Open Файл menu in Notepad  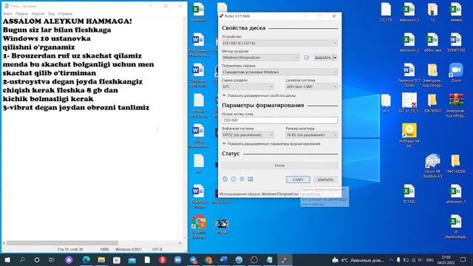click(7, 13)
